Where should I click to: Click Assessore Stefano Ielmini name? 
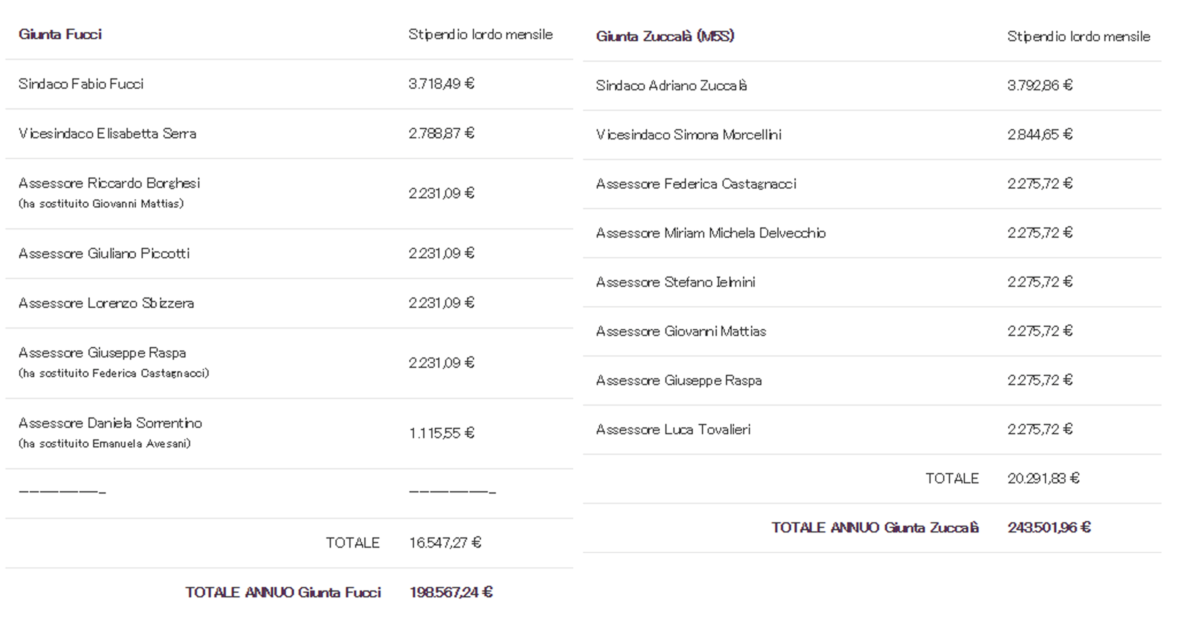click(675, 282)
